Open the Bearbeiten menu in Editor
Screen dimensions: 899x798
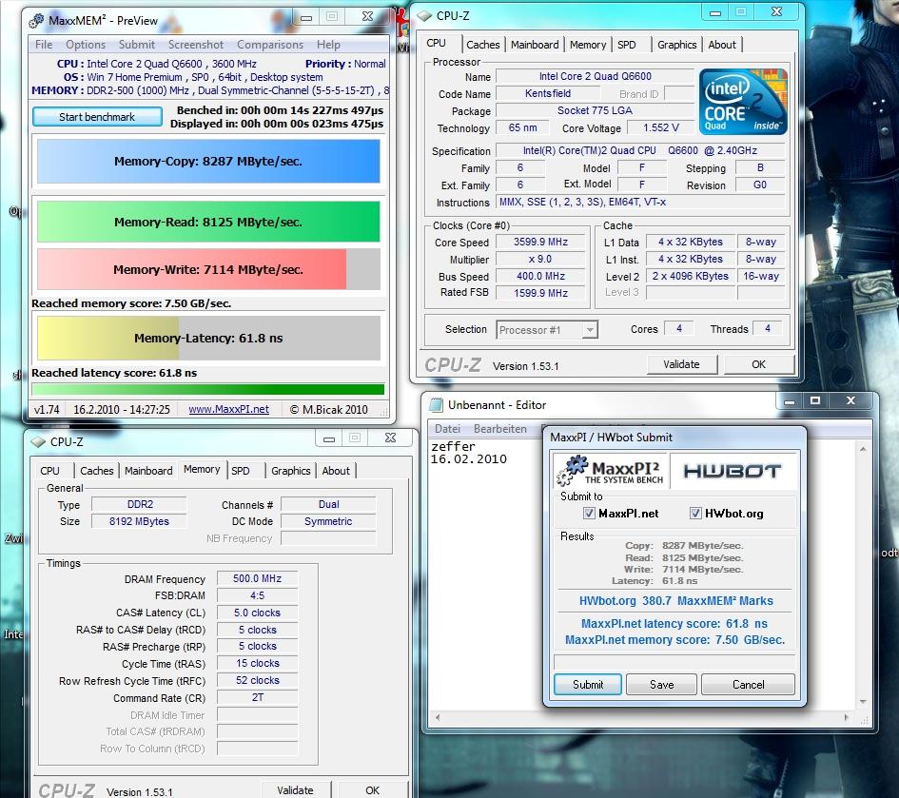tap(500, 429)
